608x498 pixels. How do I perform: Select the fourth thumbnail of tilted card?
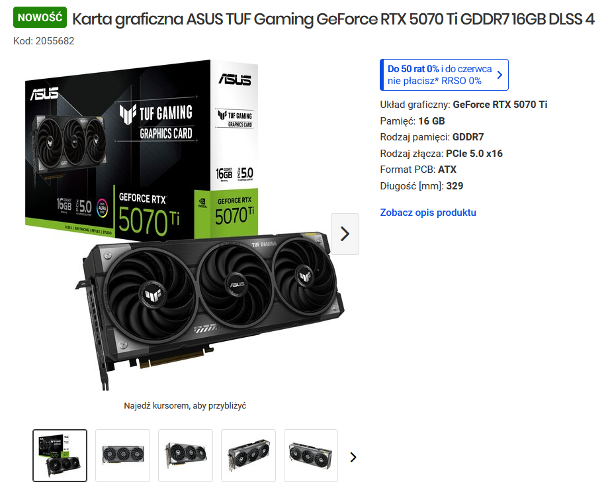(x=248, y=456)
